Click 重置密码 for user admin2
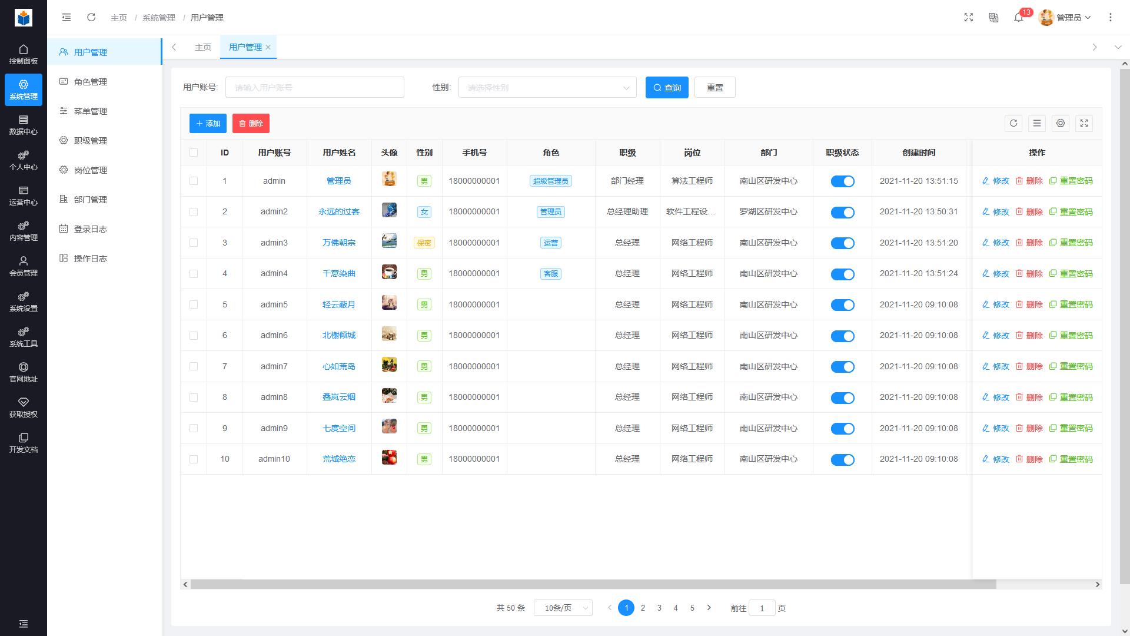 (x=1075, y=211)
